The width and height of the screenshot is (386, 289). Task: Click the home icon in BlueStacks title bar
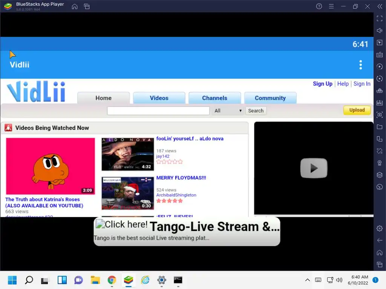(75, 6)
